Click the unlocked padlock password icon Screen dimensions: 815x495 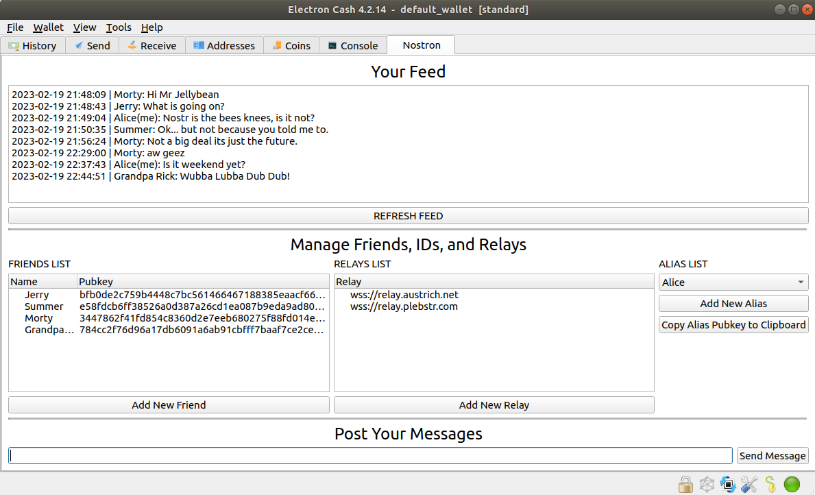685,484
